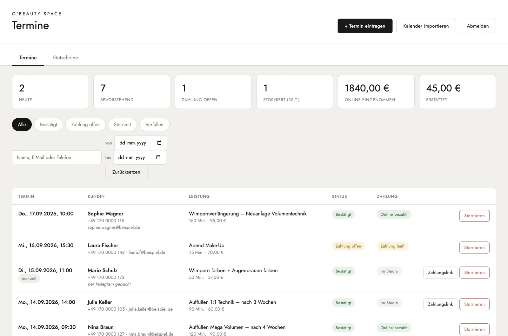Focus the 'Name, E-Mail oder Telefon' search field

point(57,157)
